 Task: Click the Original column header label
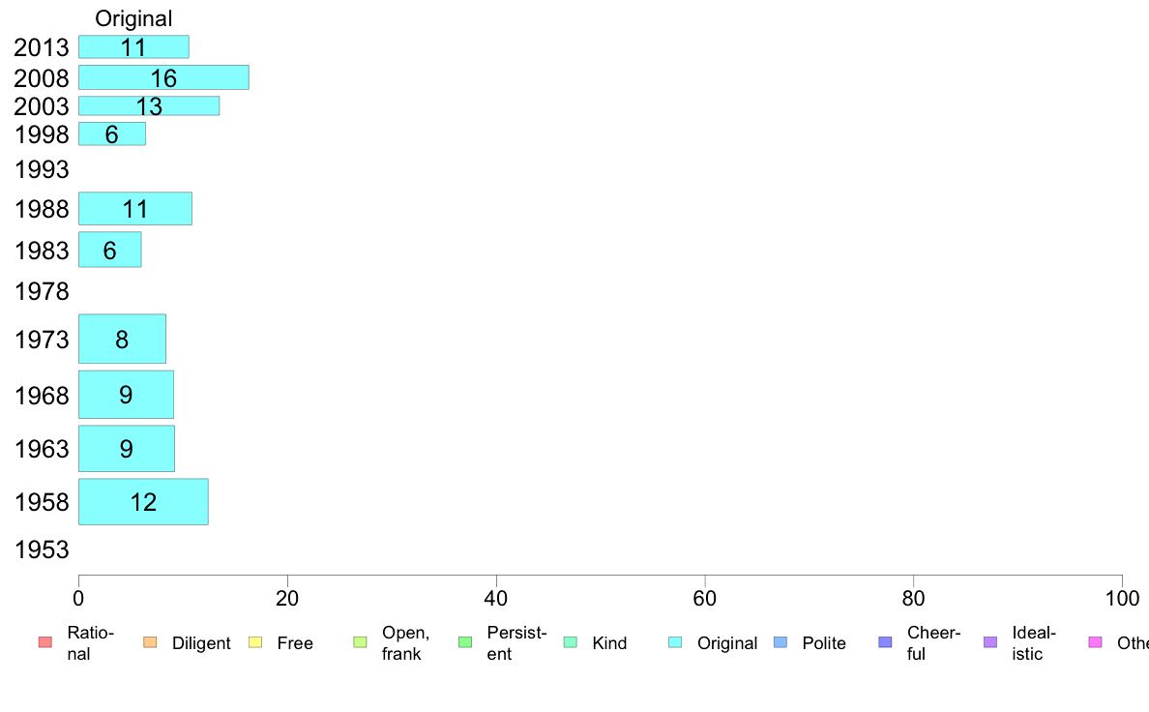click(x=133, y=18)
